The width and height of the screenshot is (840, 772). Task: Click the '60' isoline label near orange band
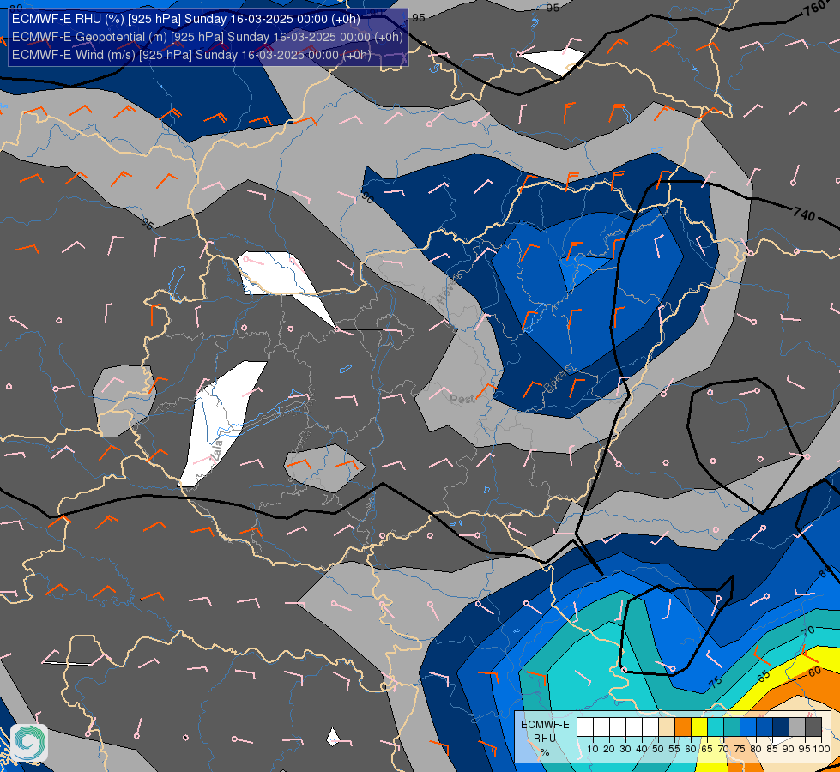(x=813, y=671)
